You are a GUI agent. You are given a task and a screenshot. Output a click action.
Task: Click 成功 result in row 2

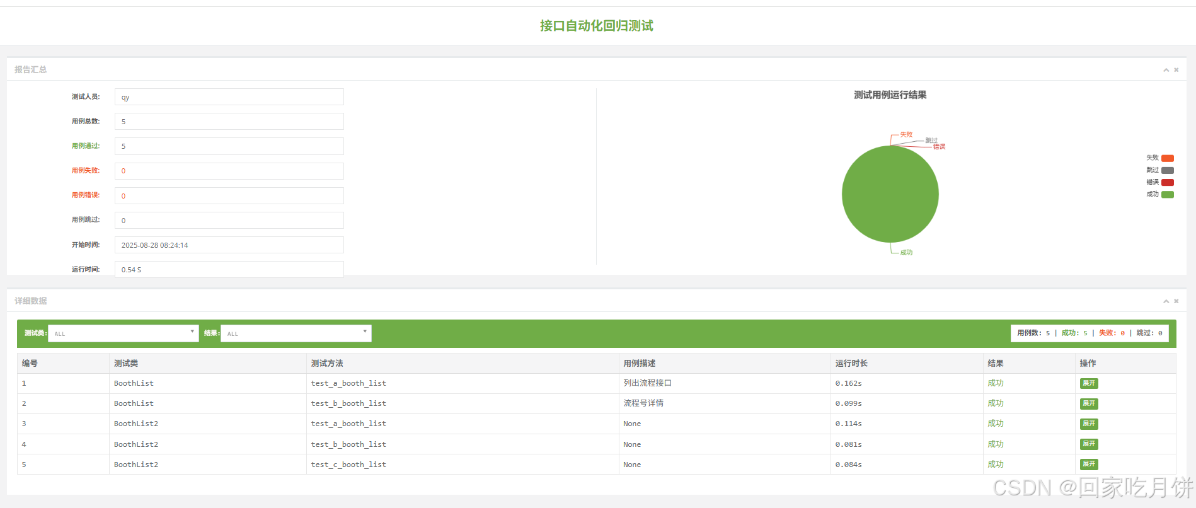pyautogui.click(x=996, y=403)
